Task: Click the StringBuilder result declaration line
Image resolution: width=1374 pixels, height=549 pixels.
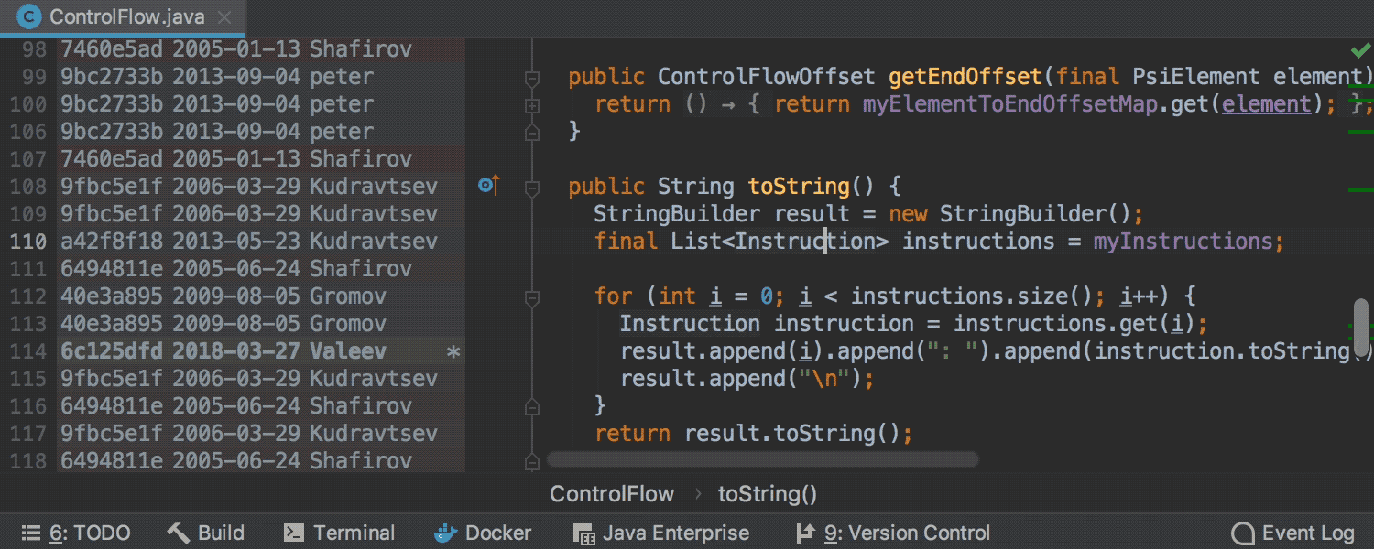Action: pos(868,214)
